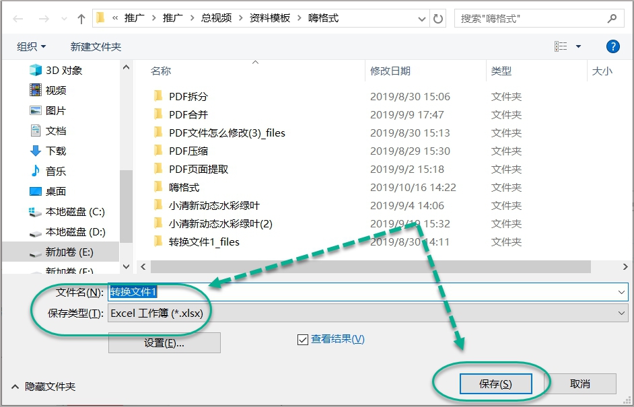This screenshot has height=407, width=634.
Task: Click 新建文件夹 button
Action: click(x=96, y=47)
